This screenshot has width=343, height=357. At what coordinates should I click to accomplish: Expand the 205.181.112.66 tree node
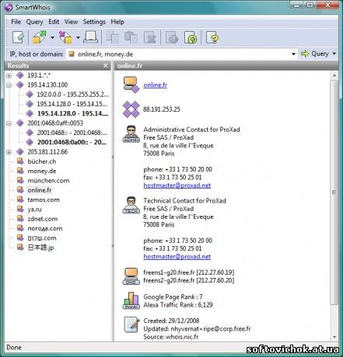[9, 152]
